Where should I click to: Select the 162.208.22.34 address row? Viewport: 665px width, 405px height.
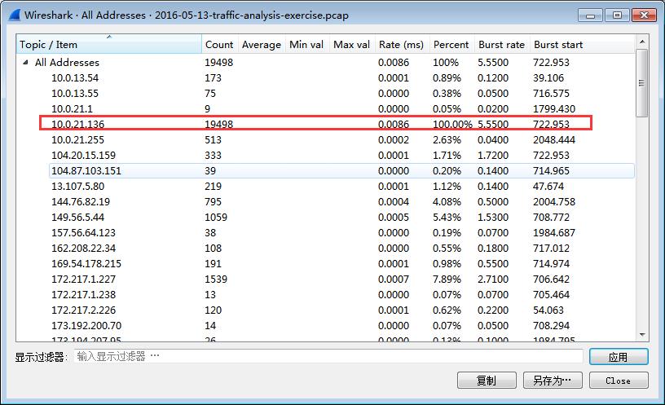tap(325, 248)
